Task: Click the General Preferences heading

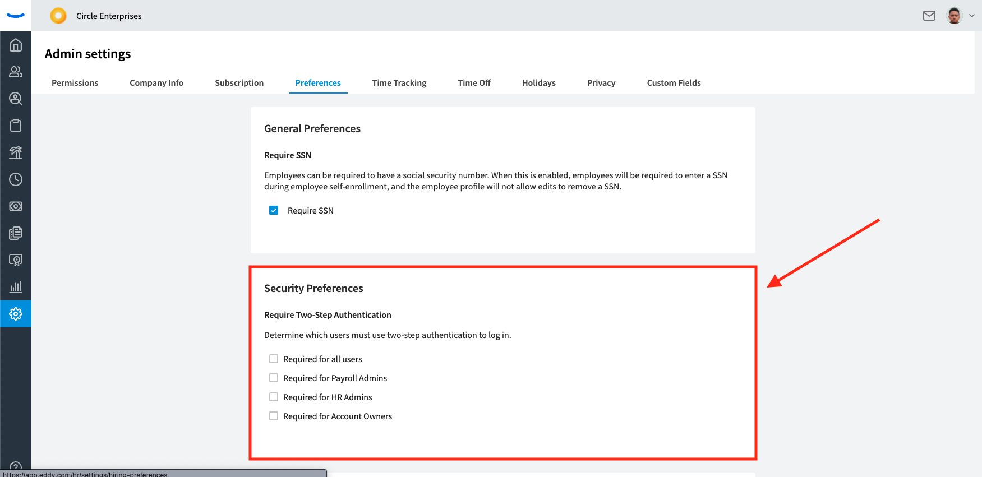Action: pos(312,128)
